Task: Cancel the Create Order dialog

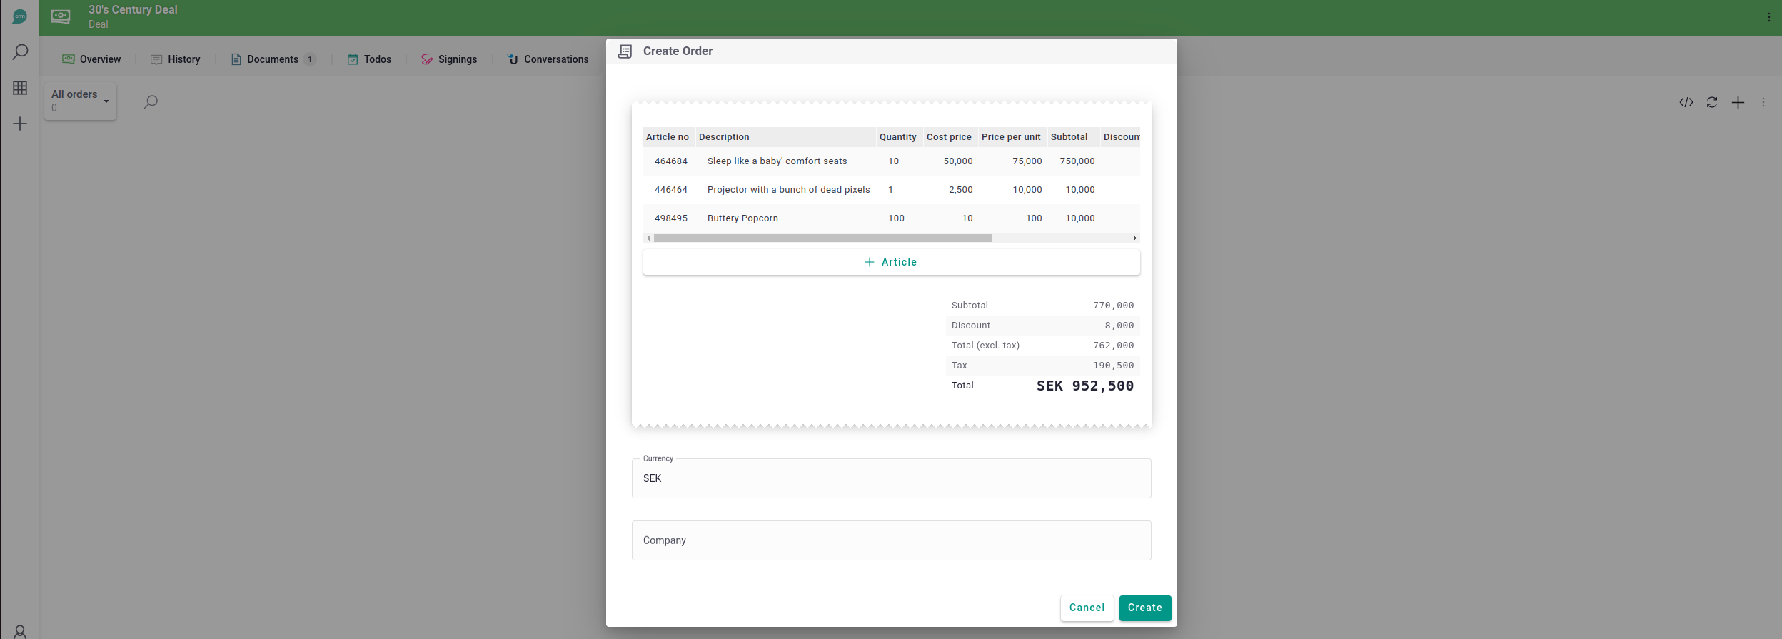Action: (x=1087, y=608)
